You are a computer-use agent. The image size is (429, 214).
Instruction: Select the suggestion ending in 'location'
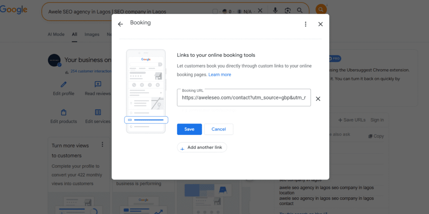point(326,190)
